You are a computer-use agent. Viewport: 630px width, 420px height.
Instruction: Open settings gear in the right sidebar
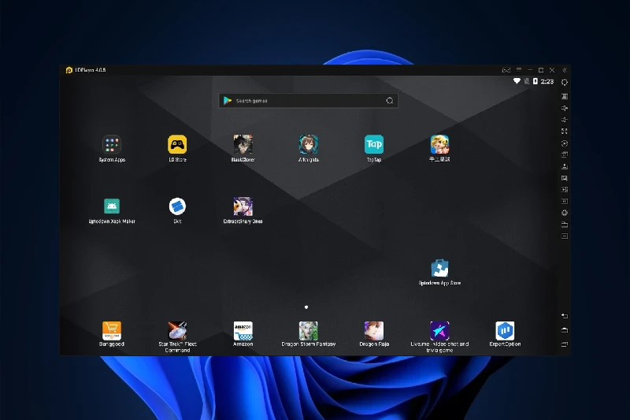[565, 83]
